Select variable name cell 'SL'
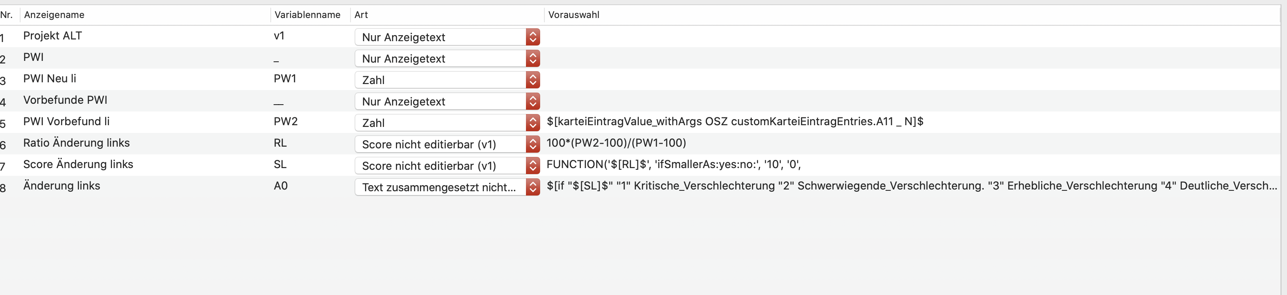Image resolution: width=1287 pixels, height=295 pixels. (280, 165)
